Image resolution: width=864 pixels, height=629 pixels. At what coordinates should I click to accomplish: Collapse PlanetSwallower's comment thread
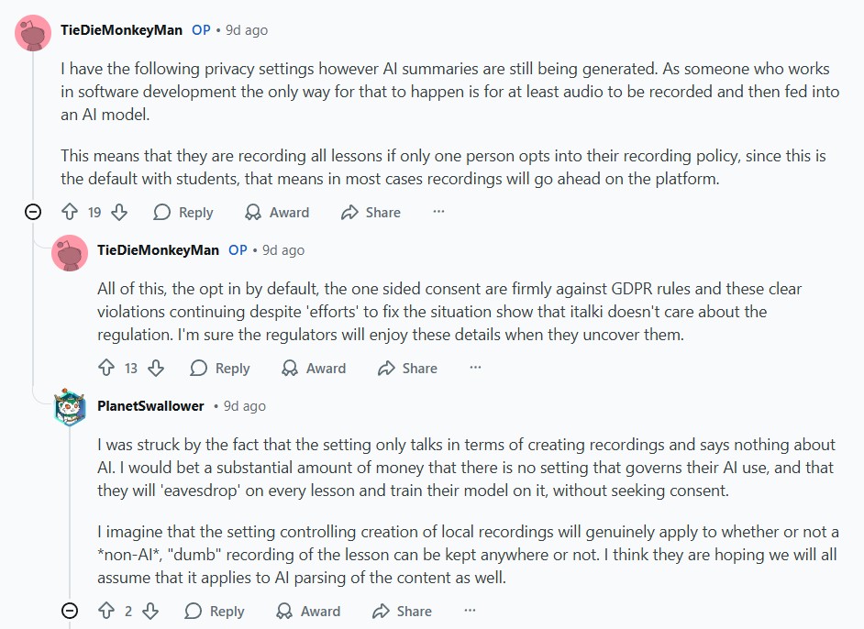70,611
